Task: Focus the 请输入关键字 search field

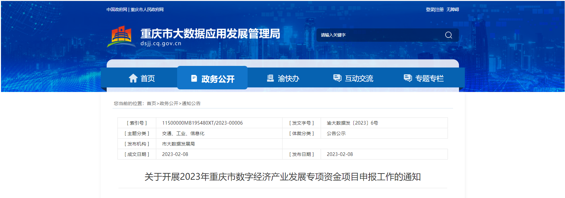Action: (378, 35)
